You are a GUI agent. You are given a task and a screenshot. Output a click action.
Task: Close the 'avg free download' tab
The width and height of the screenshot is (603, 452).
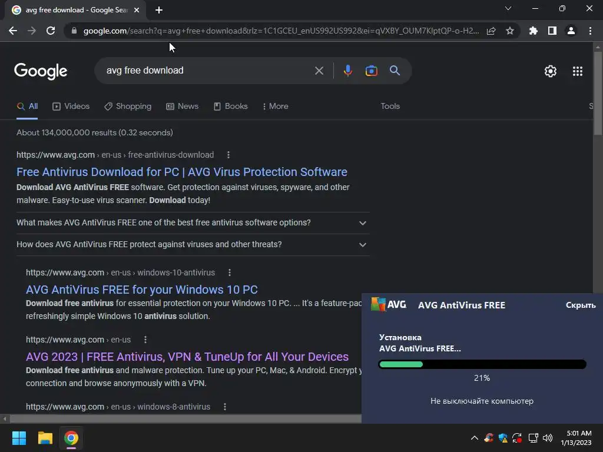(137, 10)
